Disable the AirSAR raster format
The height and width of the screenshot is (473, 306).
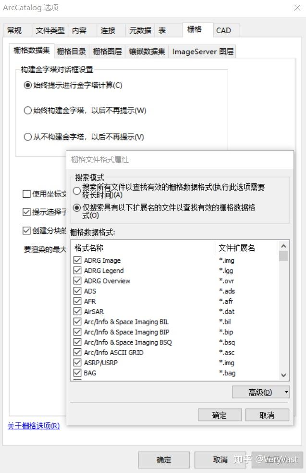click(x=77, y=311)
